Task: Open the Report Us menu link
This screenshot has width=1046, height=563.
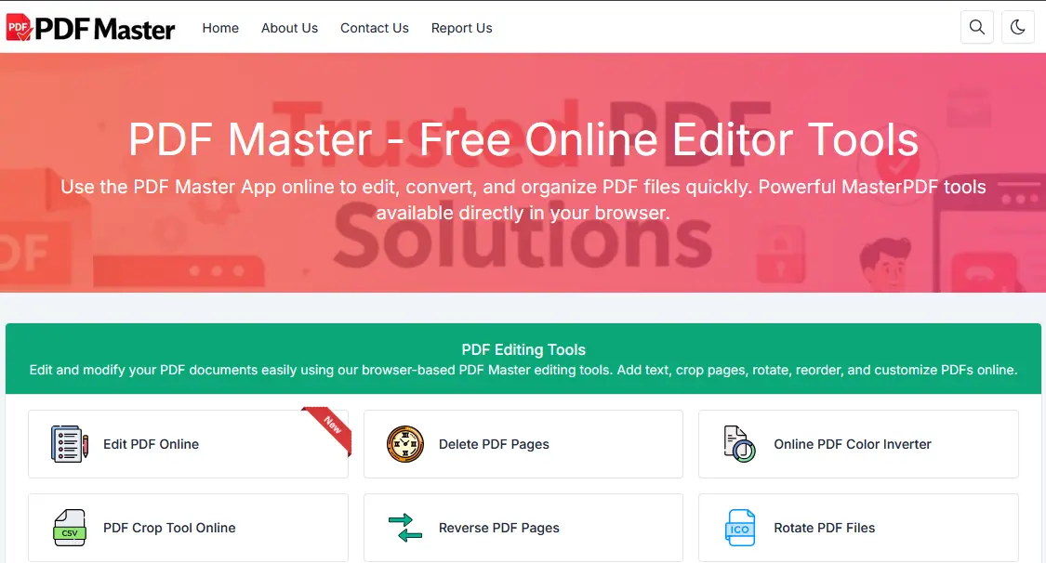Action: click(461, 28)
